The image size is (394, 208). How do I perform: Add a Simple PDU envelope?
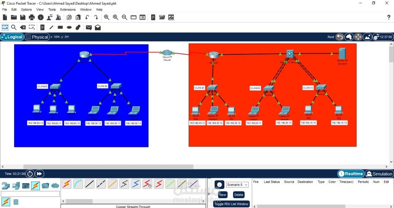pyautogui.click(x=89, y=27)
